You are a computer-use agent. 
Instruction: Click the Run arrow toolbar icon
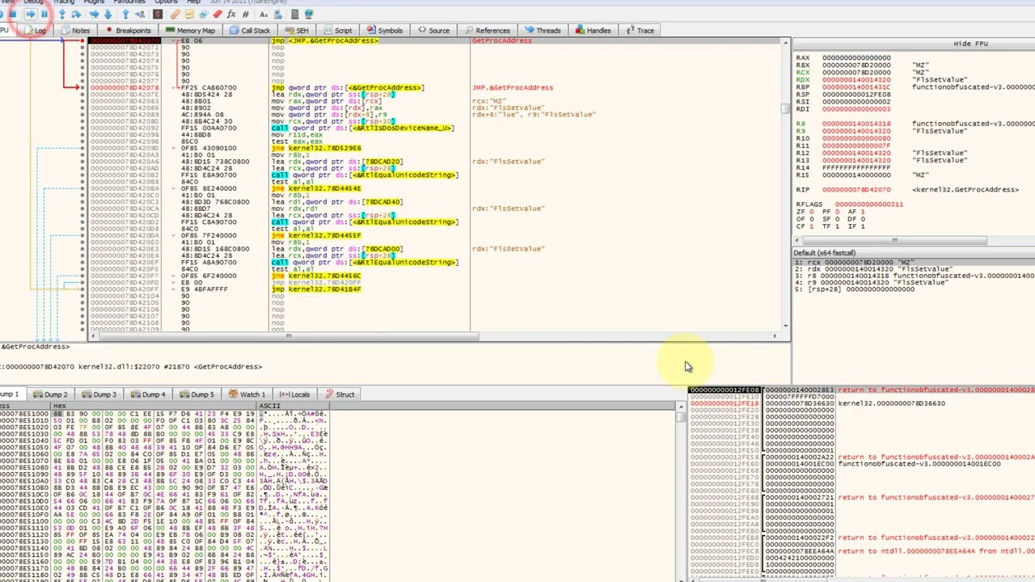point(30,14)
